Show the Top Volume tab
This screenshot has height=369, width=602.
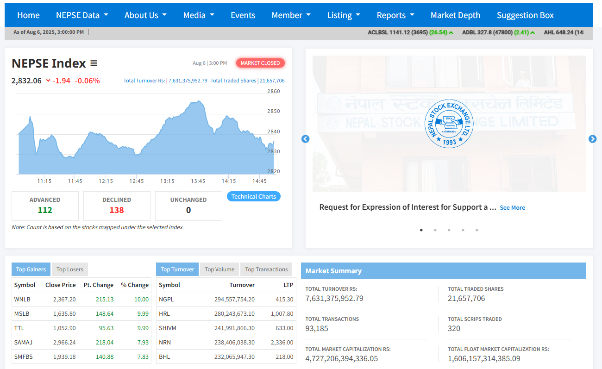tap(219, 269)
